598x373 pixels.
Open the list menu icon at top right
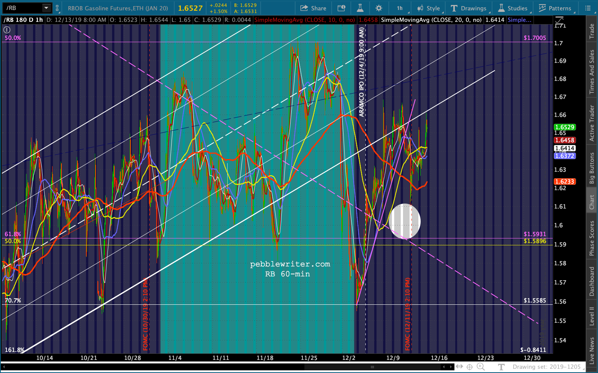click(x=588, y=8)
